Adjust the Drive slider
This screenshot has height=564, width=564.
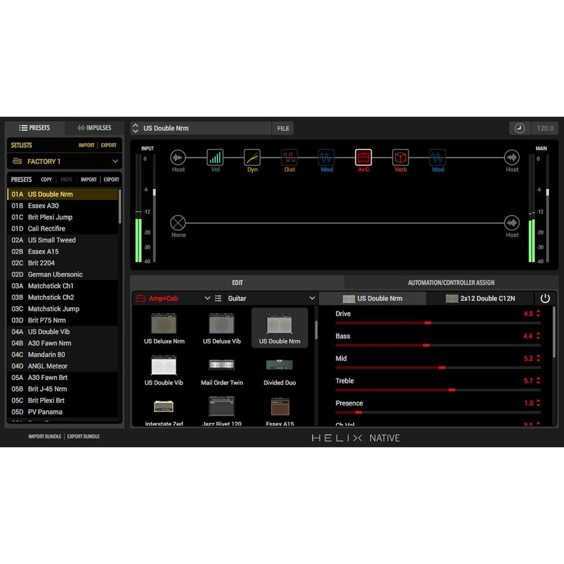(428, 323)
